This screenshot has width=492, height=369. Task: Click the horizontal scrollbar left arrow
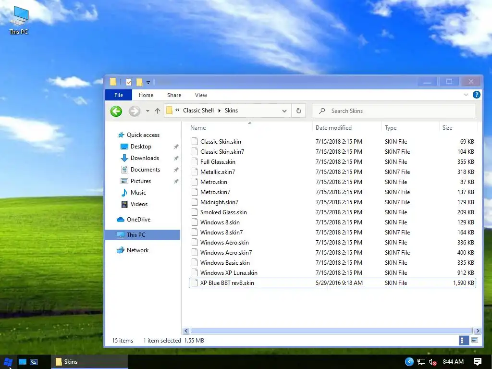[x=186, y=331]
